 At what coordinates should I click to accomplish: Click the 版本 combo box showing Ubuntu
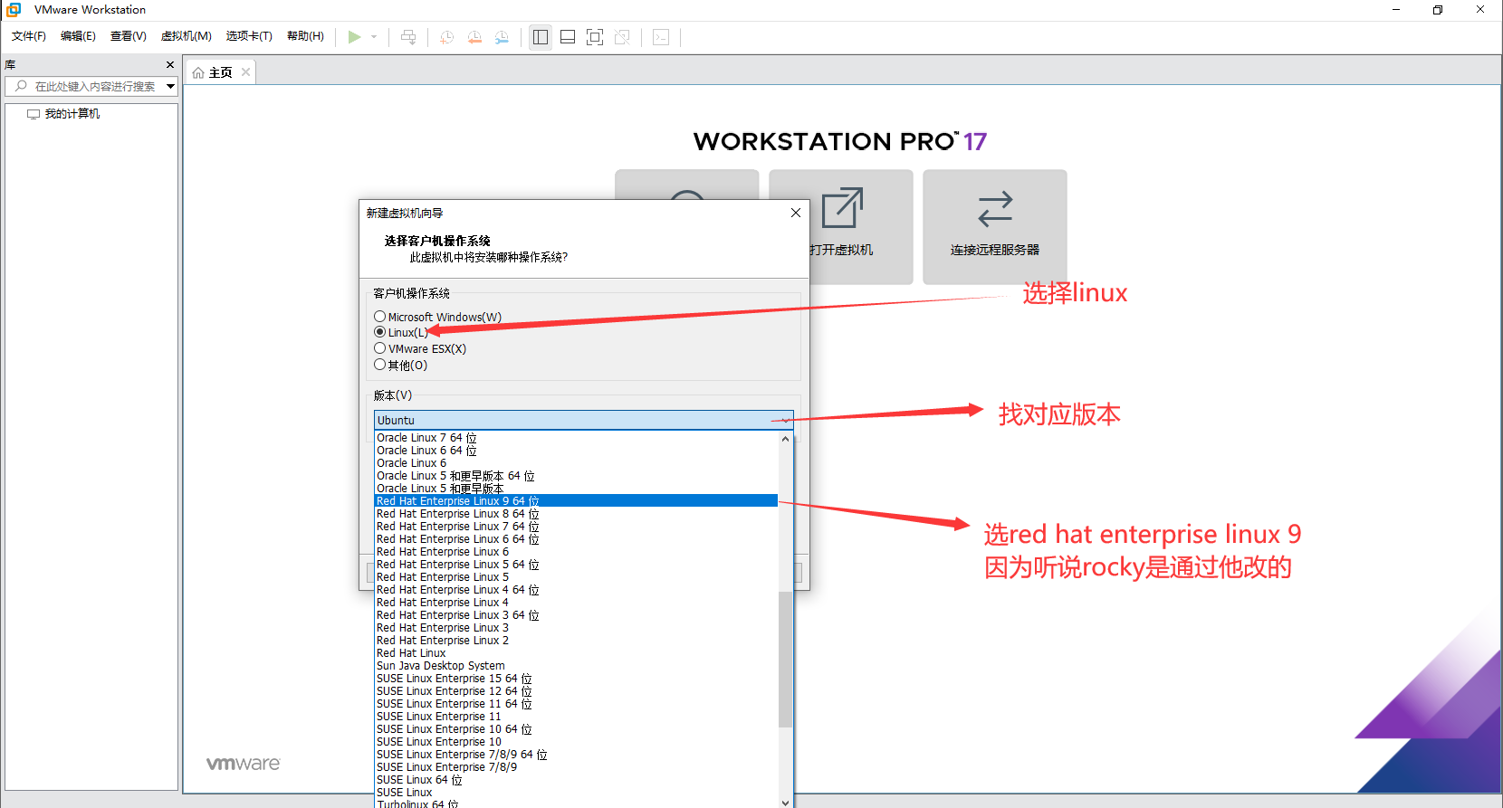point(584,420)
